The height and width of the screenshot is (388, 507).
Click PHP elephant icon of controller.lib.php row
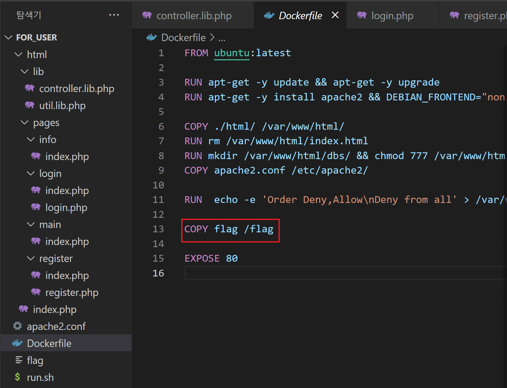(30, 88)
